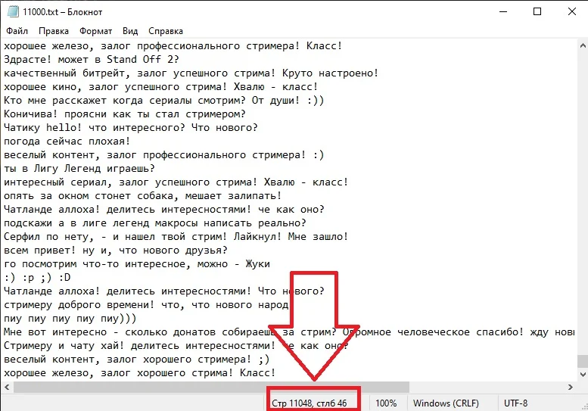Click line 'ты в Лигу Легенд играешь?'
This screenshot has width=588, height=411.
click(79, 168)
